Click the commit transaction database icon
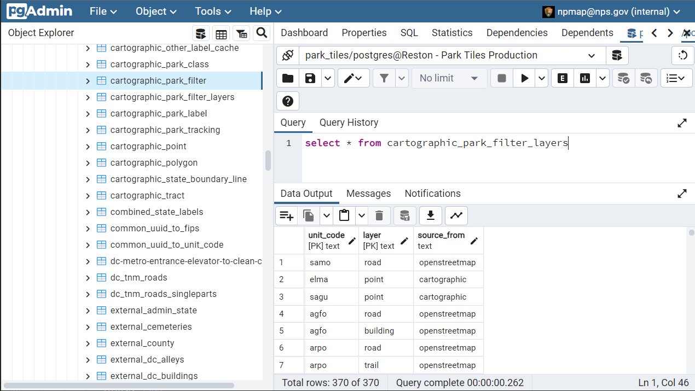The width and height of the screenshot is (695, 391). point(623,78)
